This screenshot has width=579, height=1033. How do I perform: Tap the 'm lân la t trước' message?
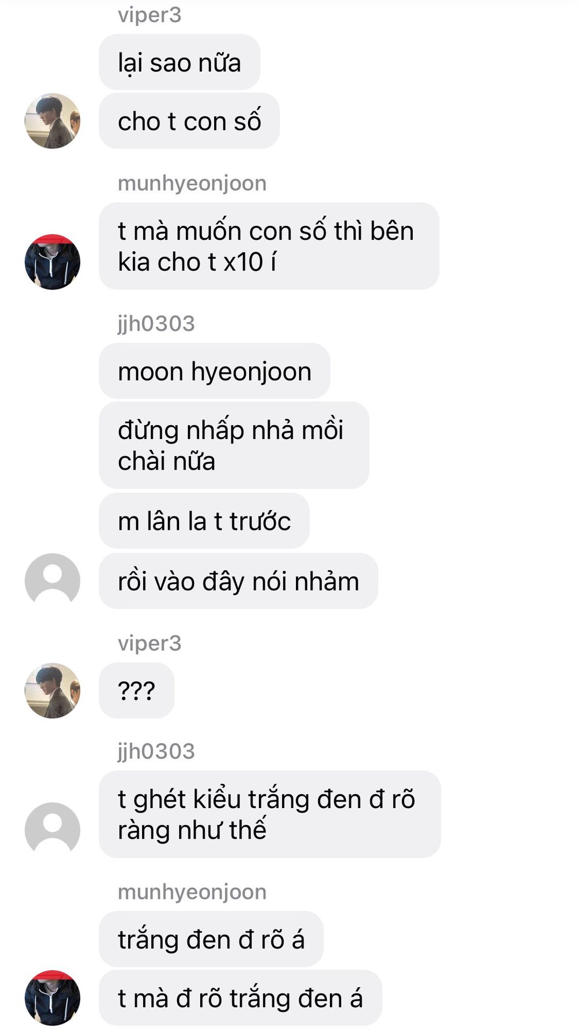tap(204, 521)
